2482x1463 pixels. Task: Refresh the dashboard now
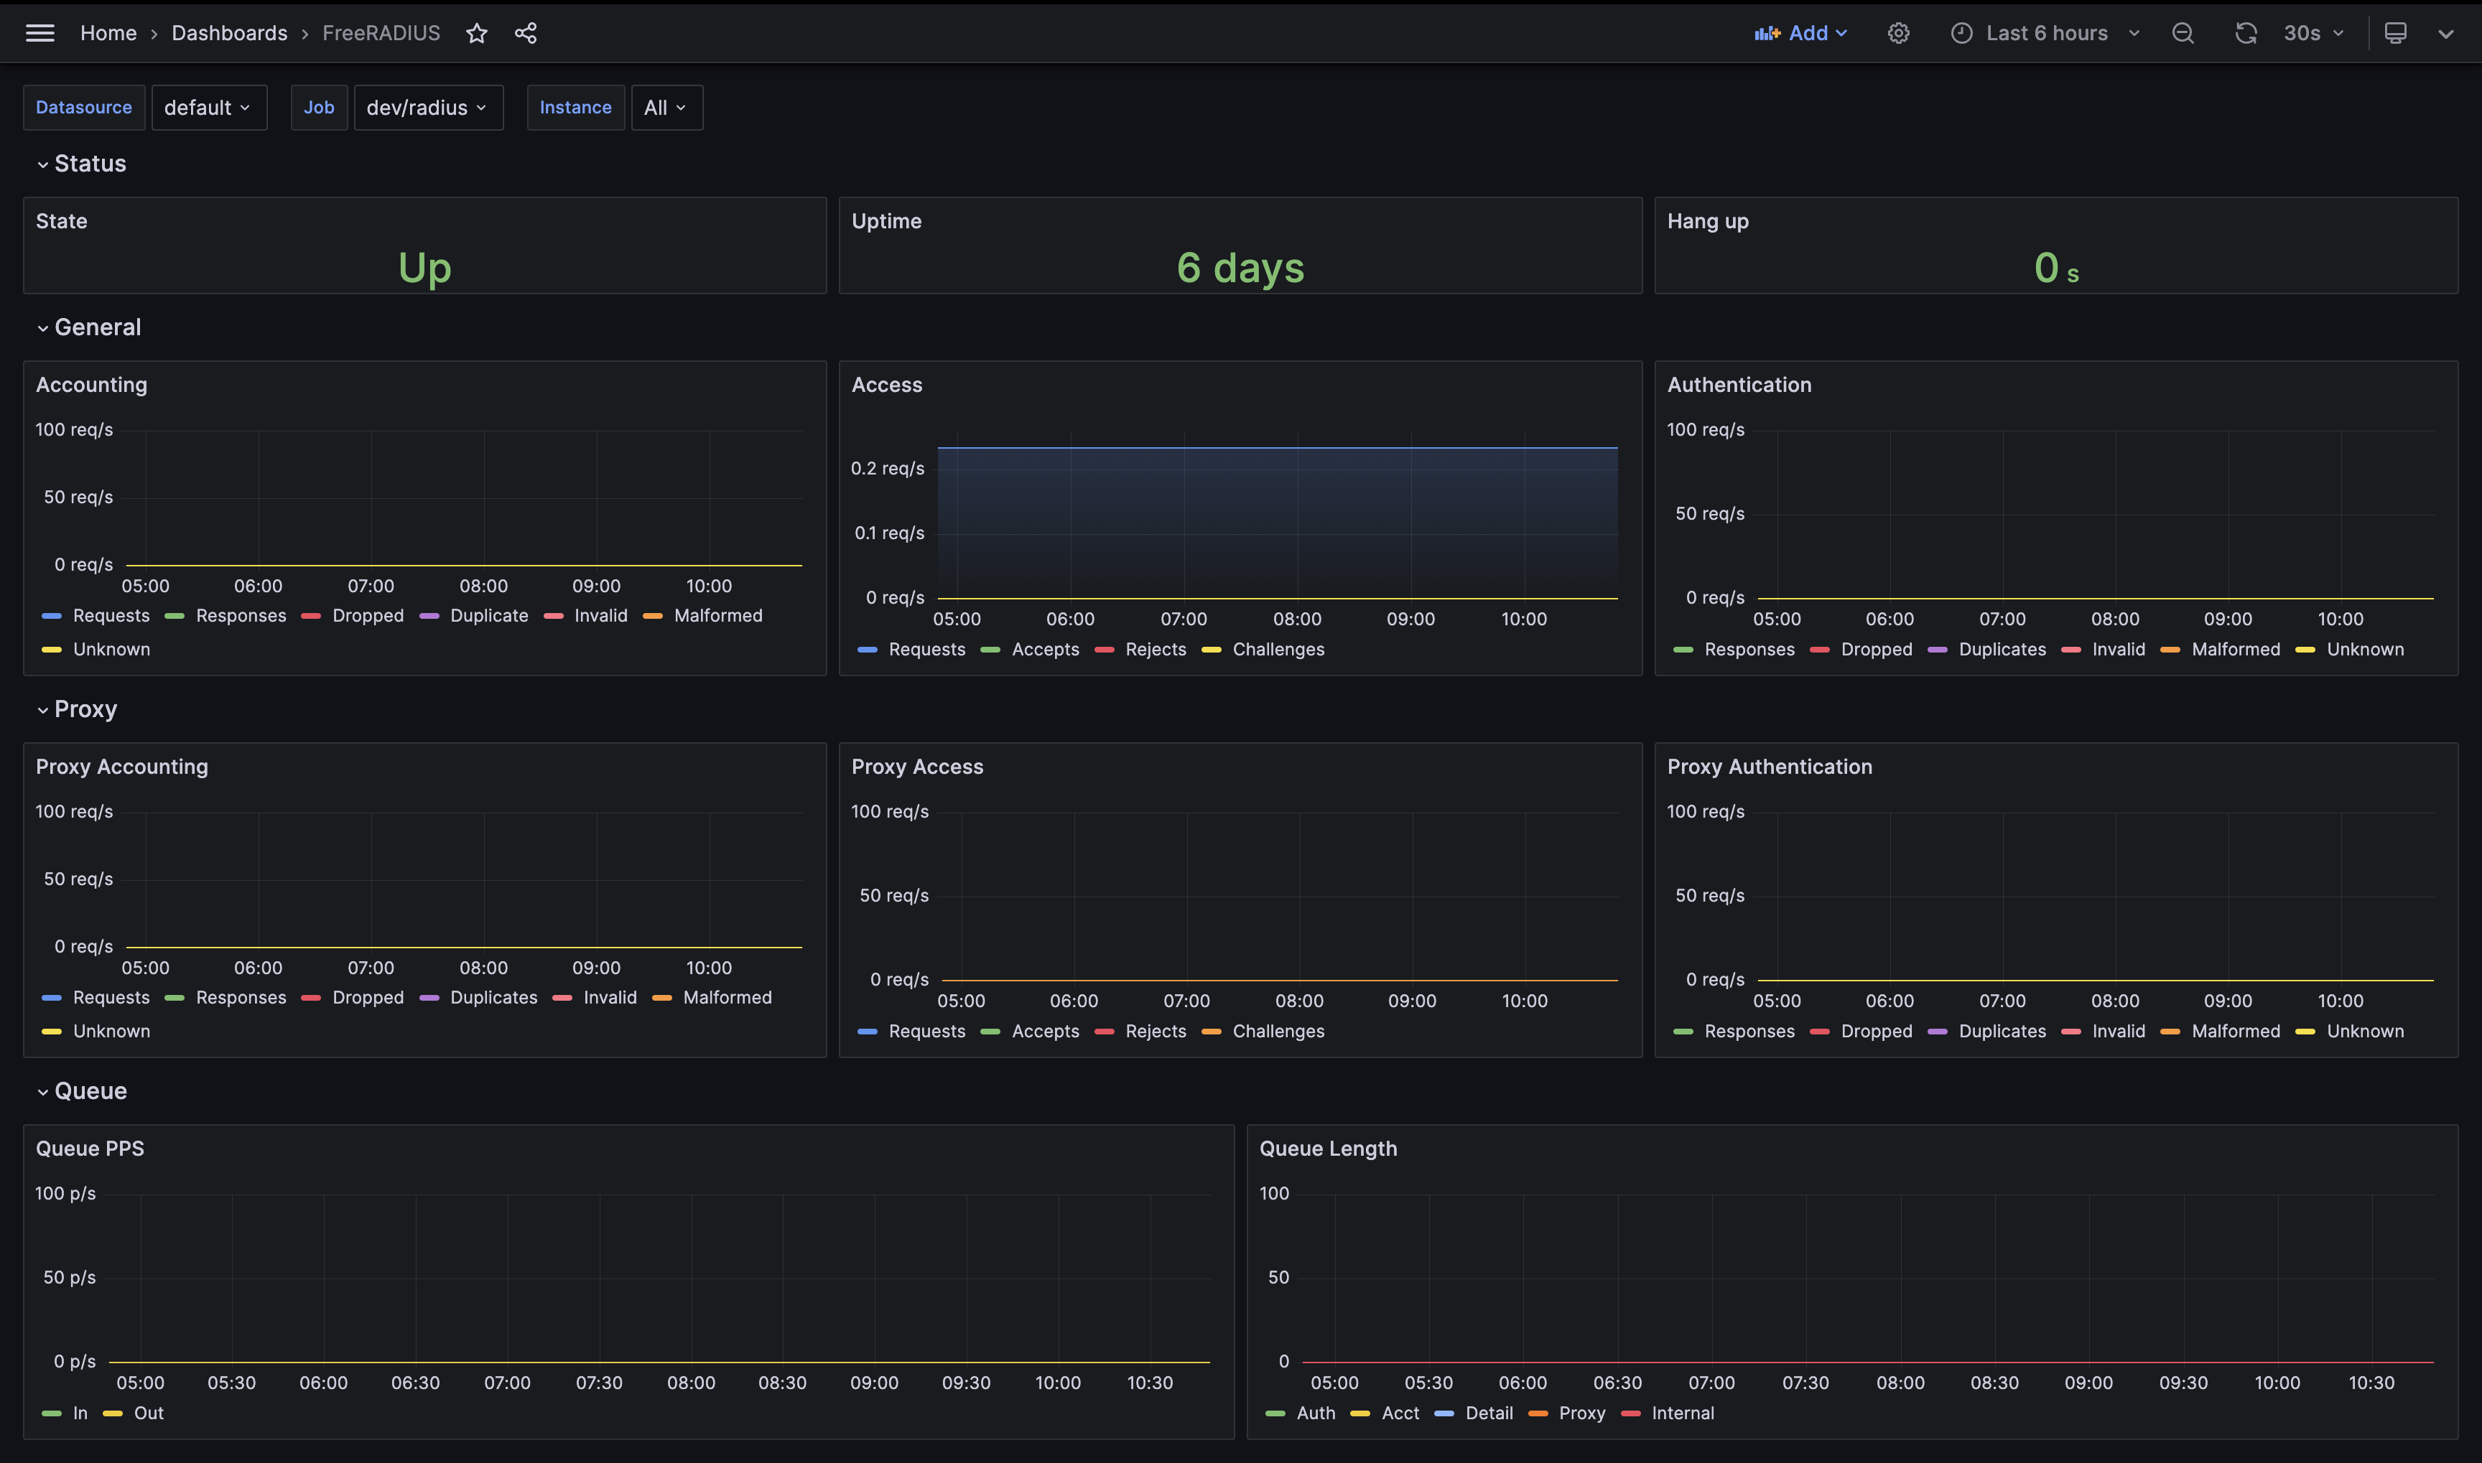click(x=2245, y=34)
